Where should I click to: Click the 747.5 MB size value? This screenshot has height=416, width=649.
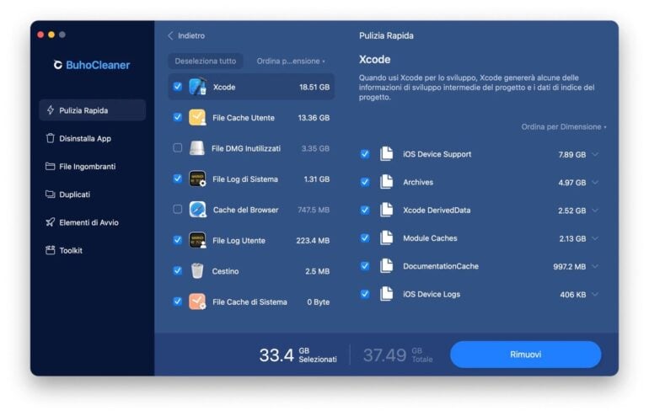pos(314,210)
